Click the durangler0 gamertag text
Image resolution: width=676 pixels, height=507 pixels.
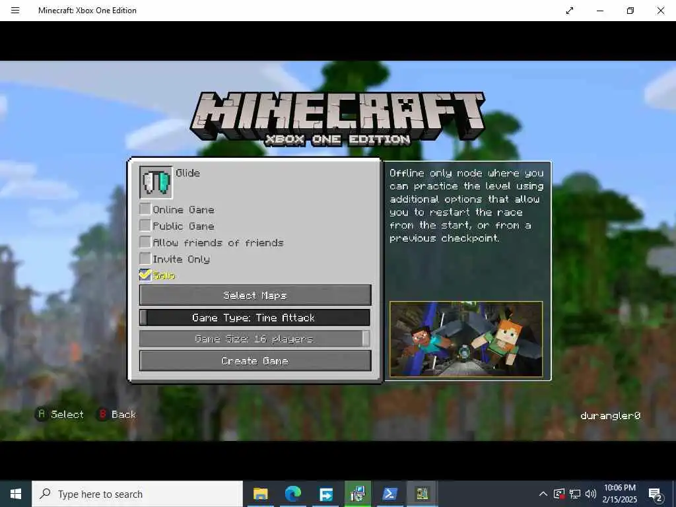pyautogui.click(x=610, y=416)
